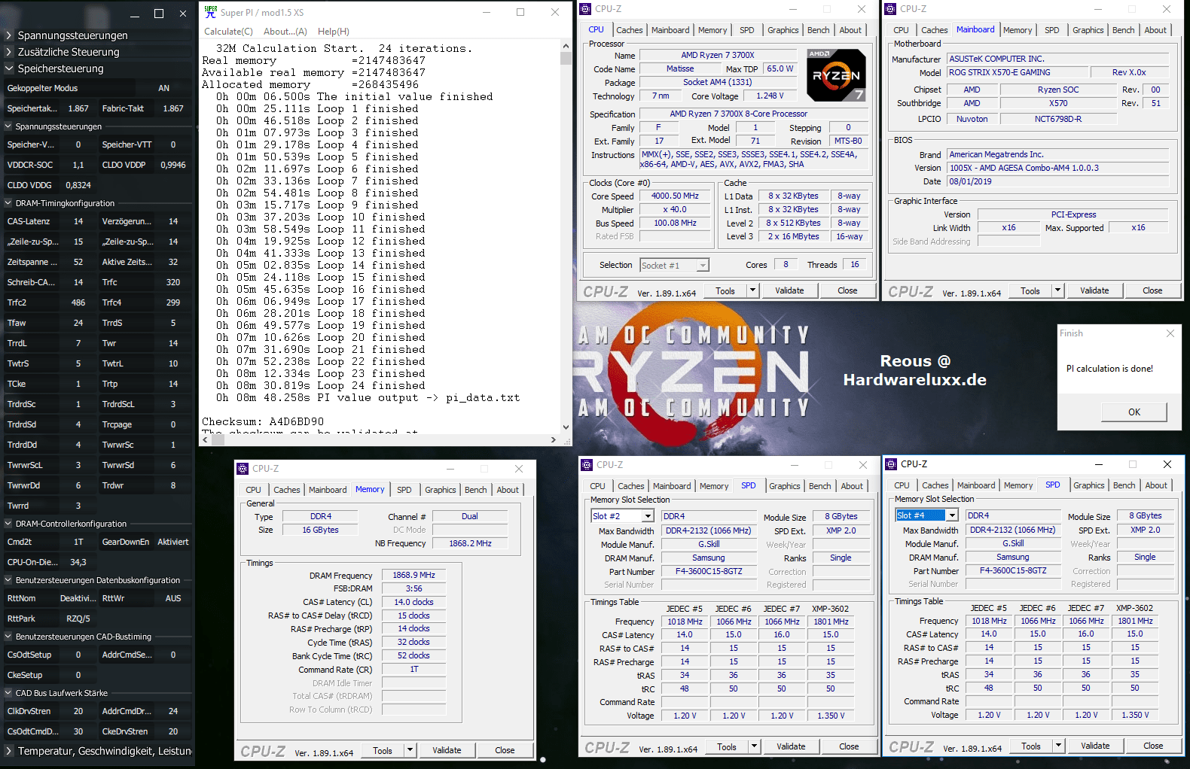Click DRAM Frequency value 1868.9 MHz

(x=413, y=575)
